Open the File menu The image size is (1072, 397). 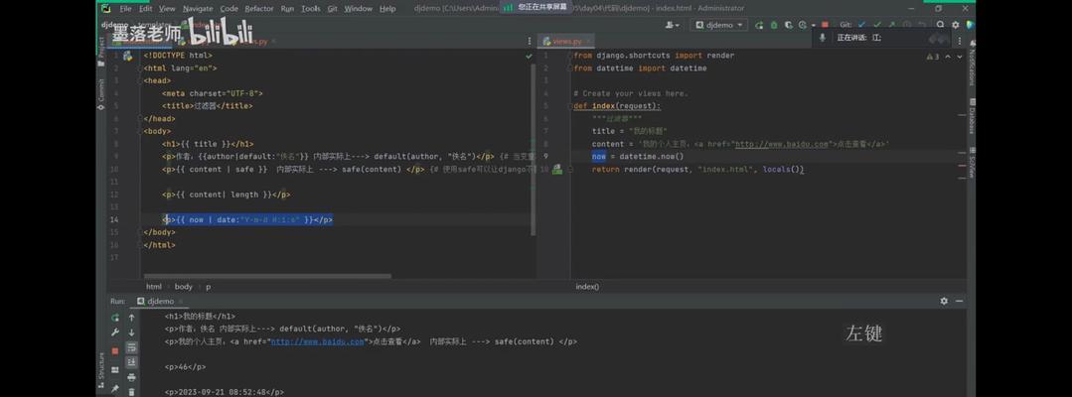pos(125,9)
